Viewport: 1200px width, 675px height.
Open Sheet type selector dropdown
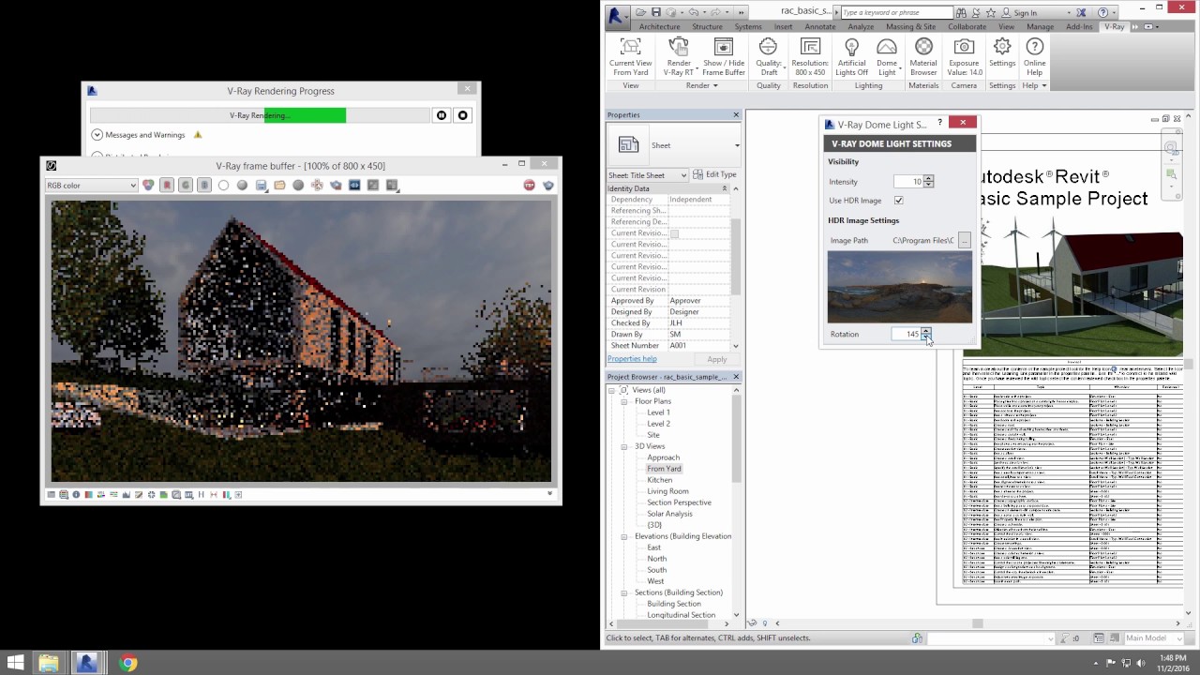click(737, 145)
